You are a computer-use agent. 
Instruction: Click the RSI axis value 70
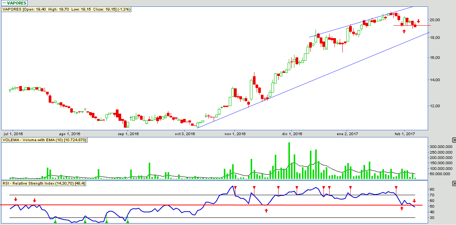click(x=432, y=195)
